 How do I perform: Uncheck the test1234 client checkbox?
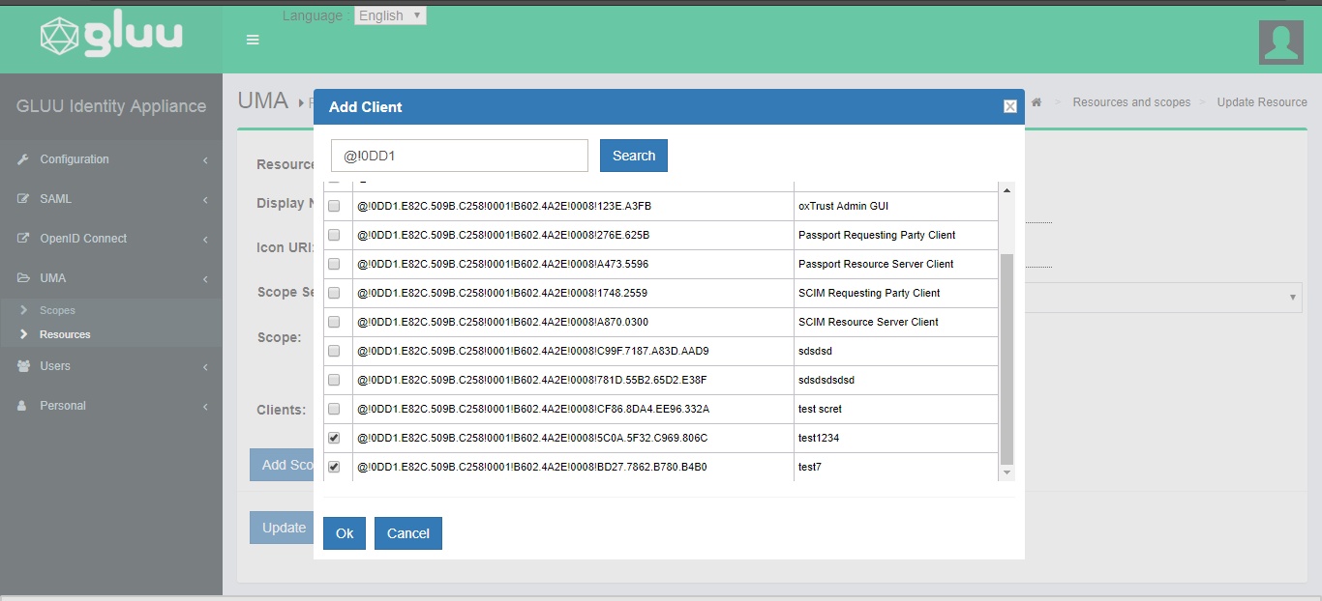pyautogui.click(x=335, y=437)
